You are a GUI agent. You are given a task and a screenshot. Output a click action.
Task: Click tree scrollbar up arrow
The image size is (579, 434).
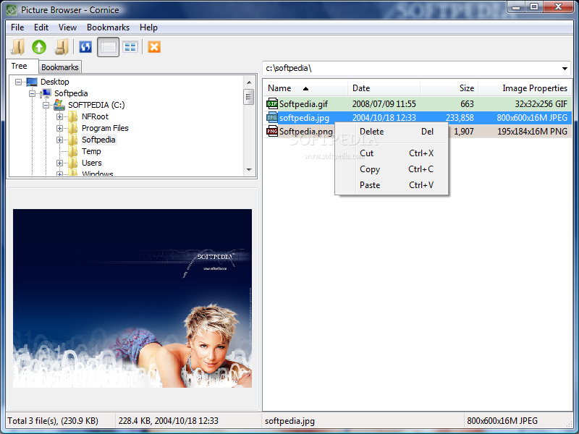coord(249,82)
